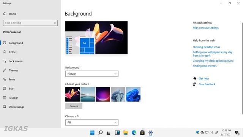This screenshot has height=137, width=243.
Task: Open the Choose a fit dropdown showing Fill
Action: [92, 123]
